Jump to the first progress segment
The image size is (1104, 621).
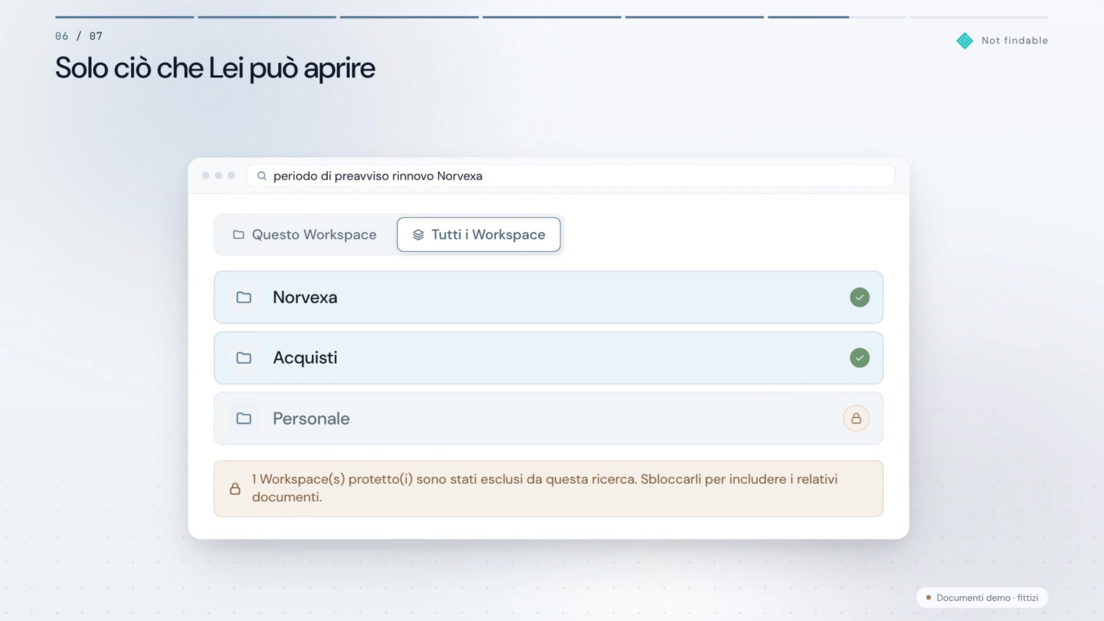coord(125,17)
